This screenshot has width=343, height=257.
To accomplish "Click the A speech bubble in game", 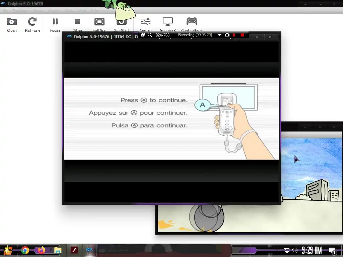I will click(x=203, y=105).
